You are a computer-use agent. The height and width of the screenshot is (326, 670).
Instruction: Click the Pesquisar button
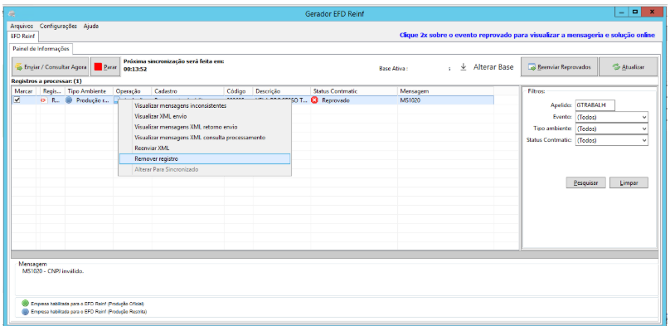click(585, 182)
